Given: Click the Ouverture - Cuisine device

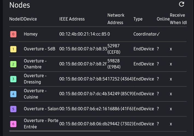Looking at the screenshot, I should (x=35, y=94).
